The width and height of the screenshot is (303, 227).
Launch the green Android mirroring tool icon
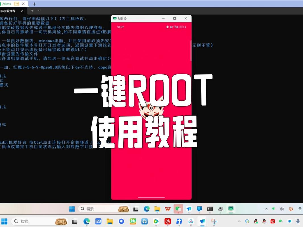coord(231,209)
